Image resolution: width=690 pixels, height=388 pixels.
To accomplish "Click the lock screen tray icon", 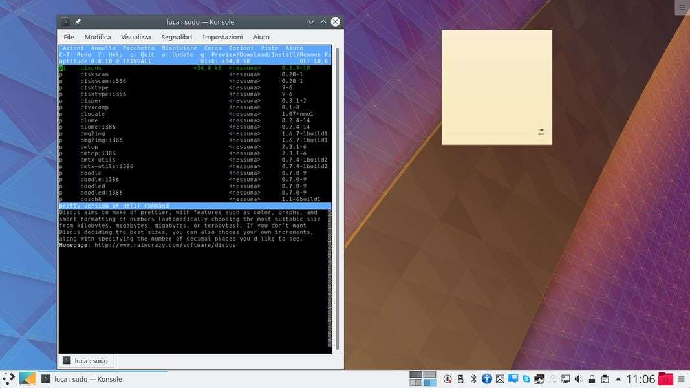I will pyautogui.click(x=592, y=379).
